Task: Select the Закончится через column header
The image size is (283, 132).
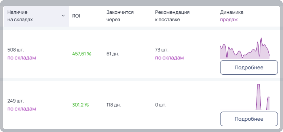Action: [120, 16]
